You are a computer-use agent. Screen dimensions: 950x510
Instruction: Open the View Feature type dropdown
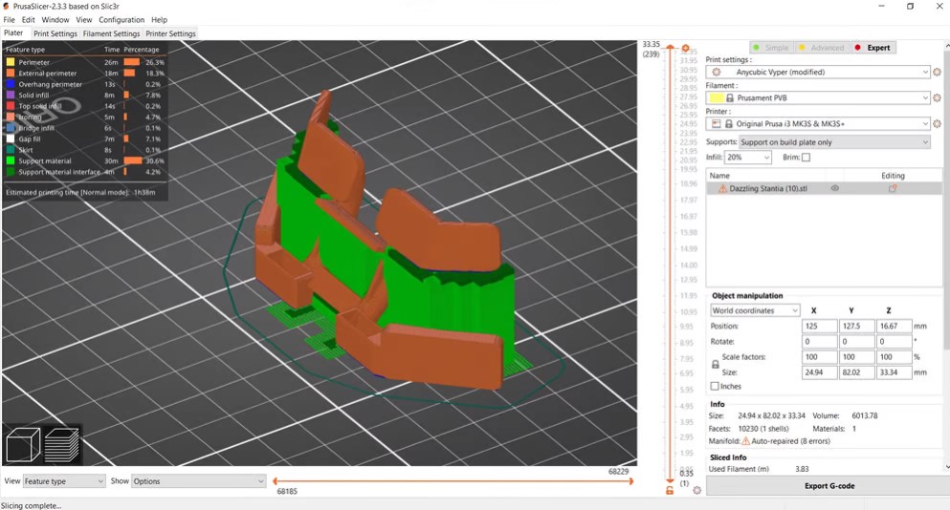64,481
